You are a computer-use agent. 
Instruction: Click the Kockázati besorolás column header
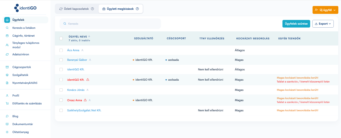pos(253,38)
